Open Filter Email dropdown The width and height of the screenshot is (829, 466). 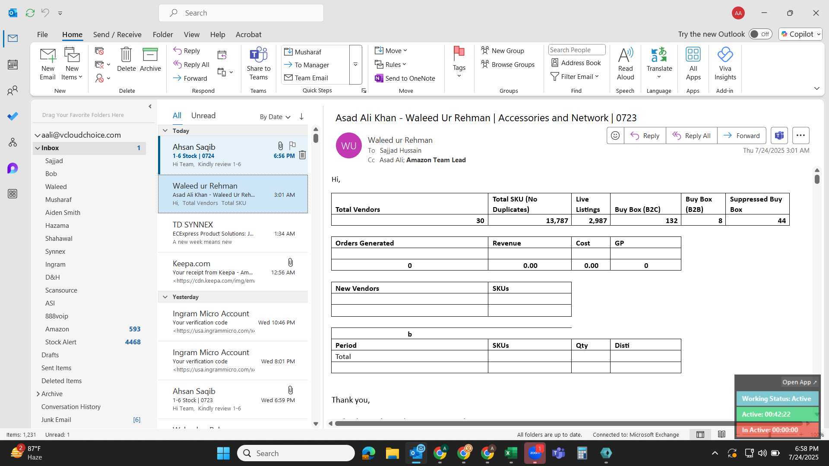click(x=575, y=76)
